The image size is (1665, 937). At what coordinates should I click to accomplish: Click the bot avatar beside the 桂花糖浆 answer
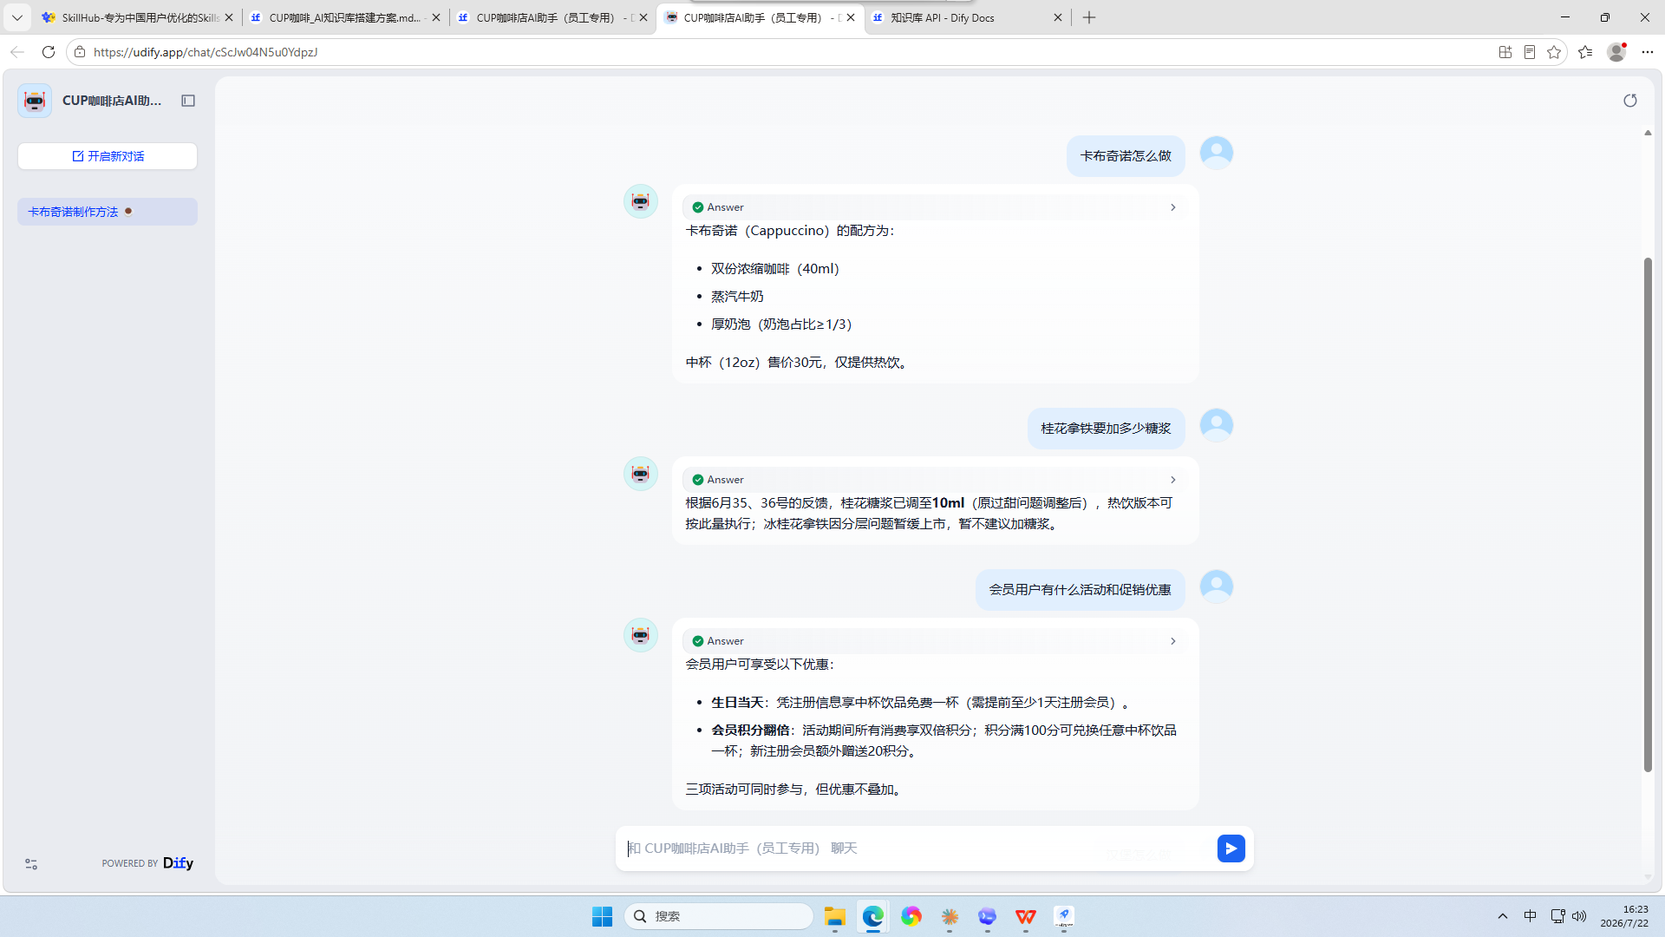coord(641,474)
